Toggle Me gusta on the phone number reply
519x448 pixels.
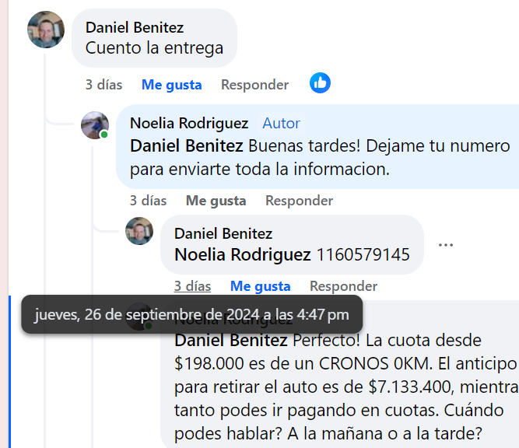[260, 286]
